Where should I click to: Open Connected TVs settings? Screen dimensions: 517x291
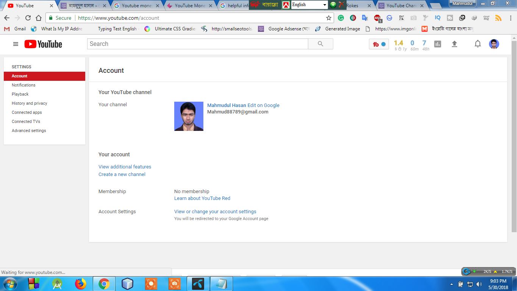pos(26,121)
